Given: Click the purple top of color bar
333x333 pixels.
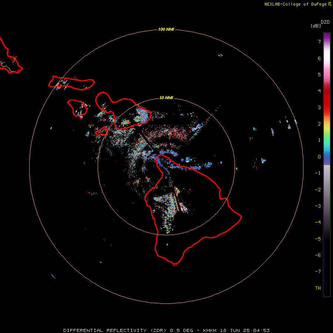Looking at the screenshot, I should click(327, 37).
